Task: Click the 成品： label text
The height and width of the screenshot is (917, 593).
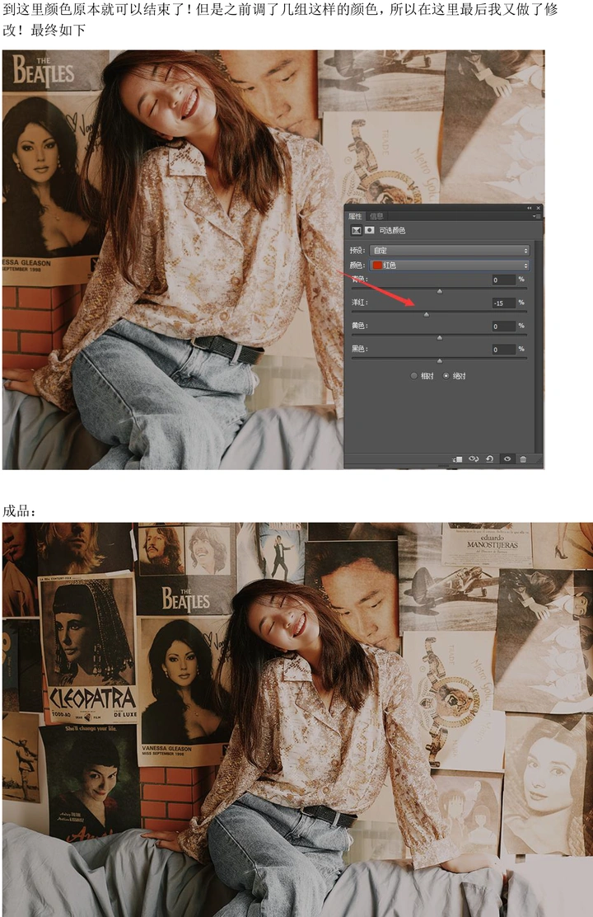Action: point(19,511)
